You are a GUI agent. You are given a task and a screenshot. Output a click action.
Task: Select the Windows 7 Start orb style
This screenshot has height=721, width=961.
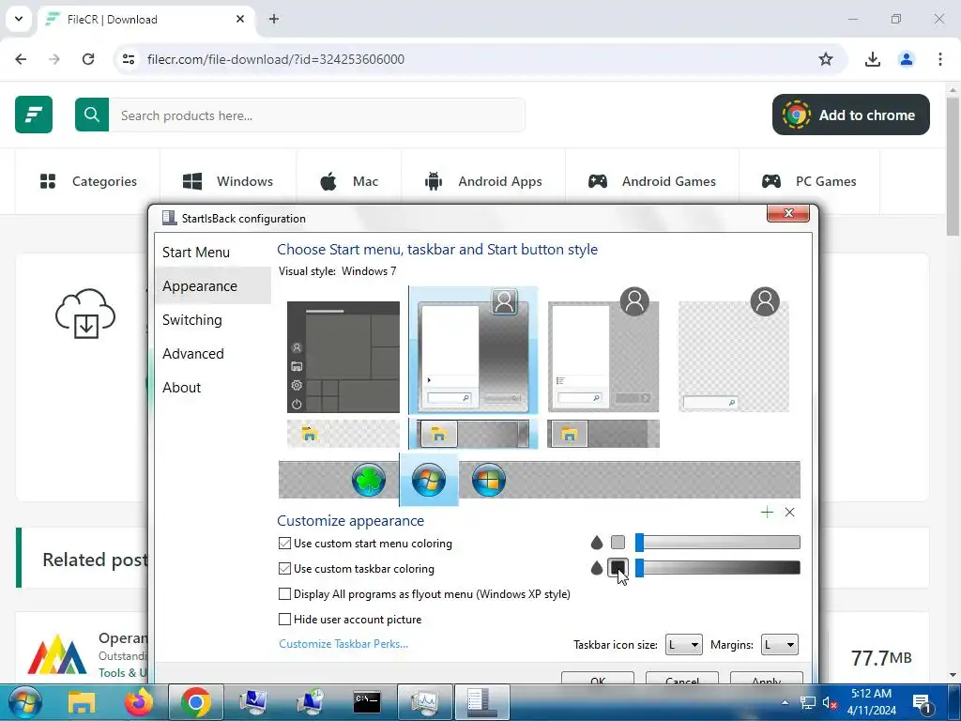(428, 480)
